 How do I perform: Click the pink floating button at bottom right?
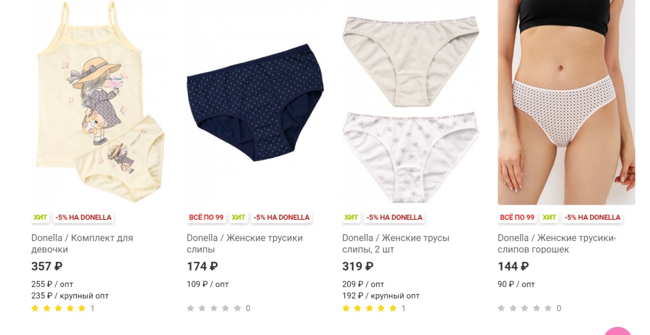coord(618,331)
